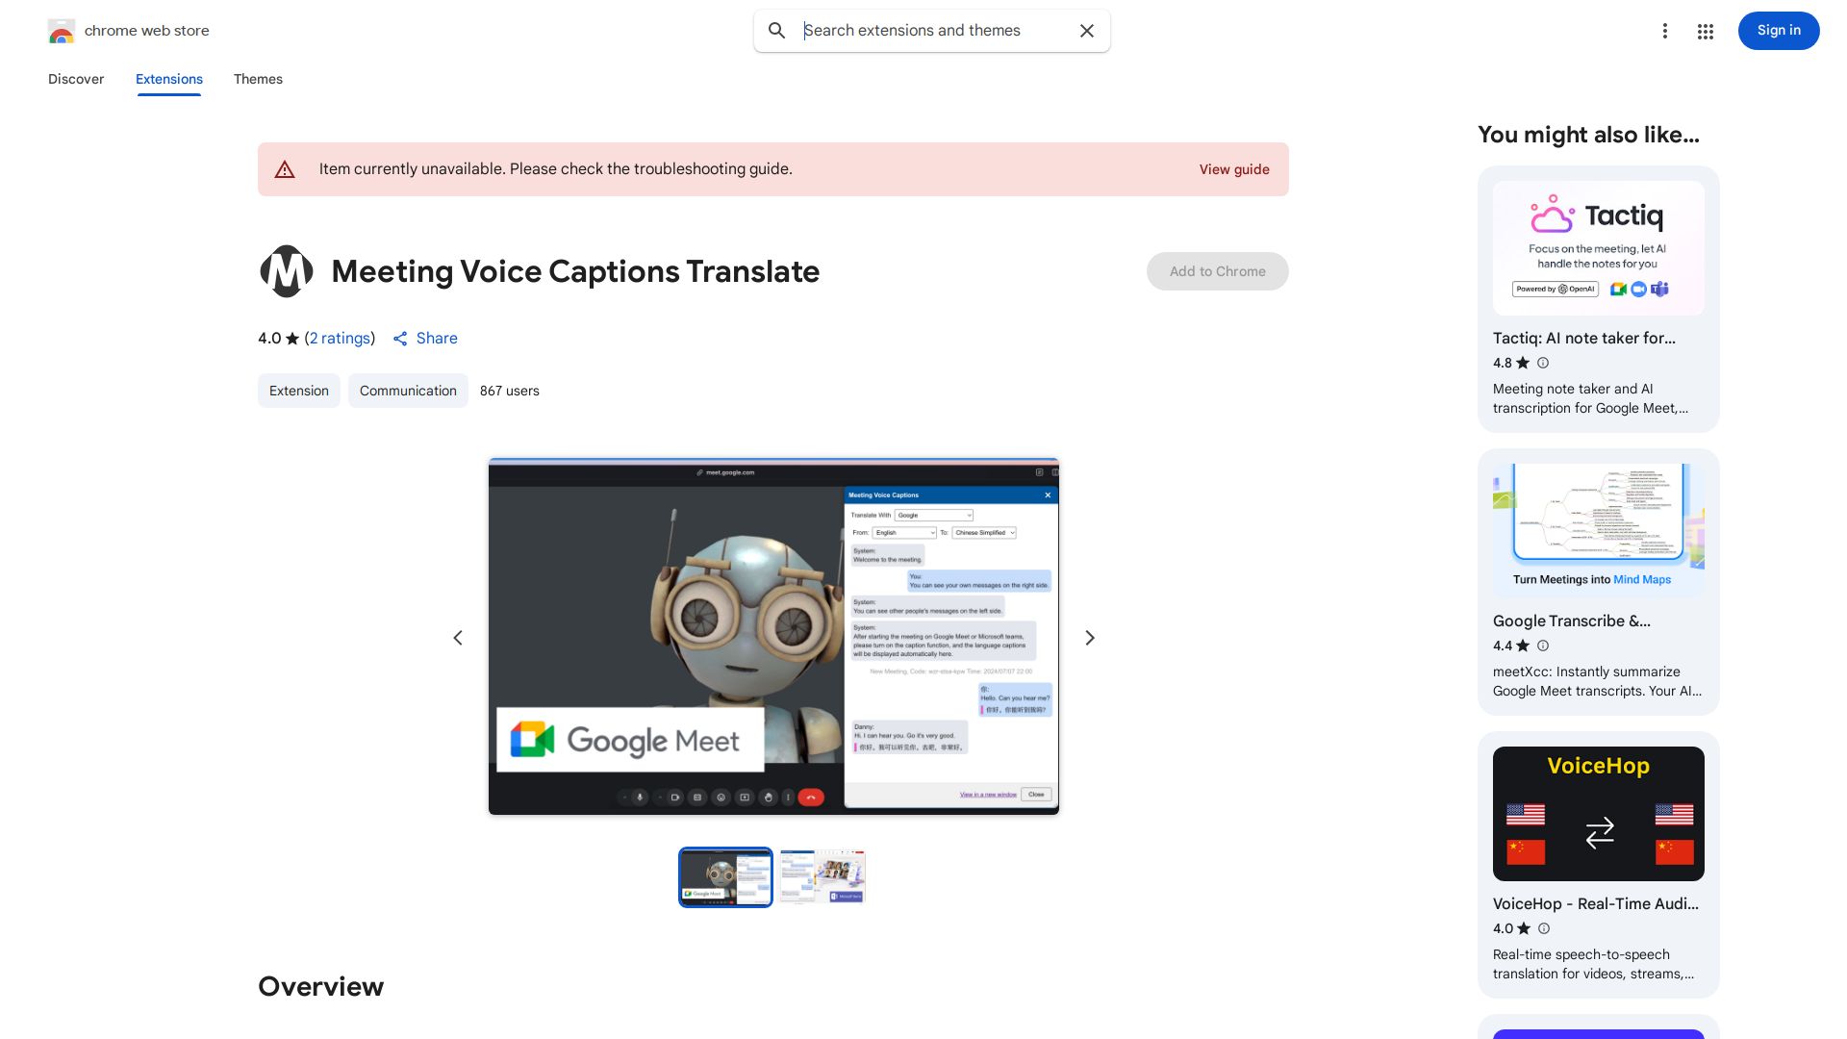The width and height of the screenshot is (1847, 1039).
Task: Open the 2 ratings link
Action: click(340, 339)
